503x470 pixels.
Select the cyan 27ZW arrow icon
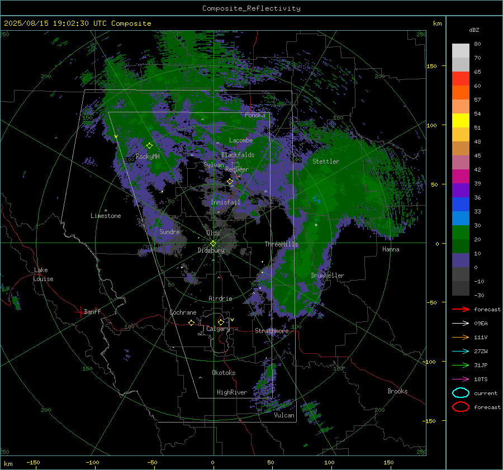point(461,352)
